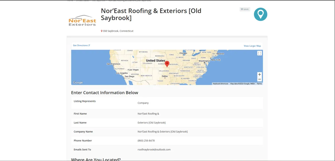Select the email roofinaybrook@outlook.com
The width and height of the screenshot is (335, 161).
(154, 150)
